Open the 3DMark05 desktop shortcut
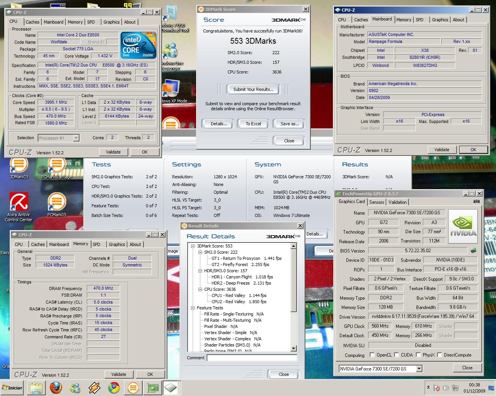This screenshot has width=496, height=396. click(x=19, y=168)
